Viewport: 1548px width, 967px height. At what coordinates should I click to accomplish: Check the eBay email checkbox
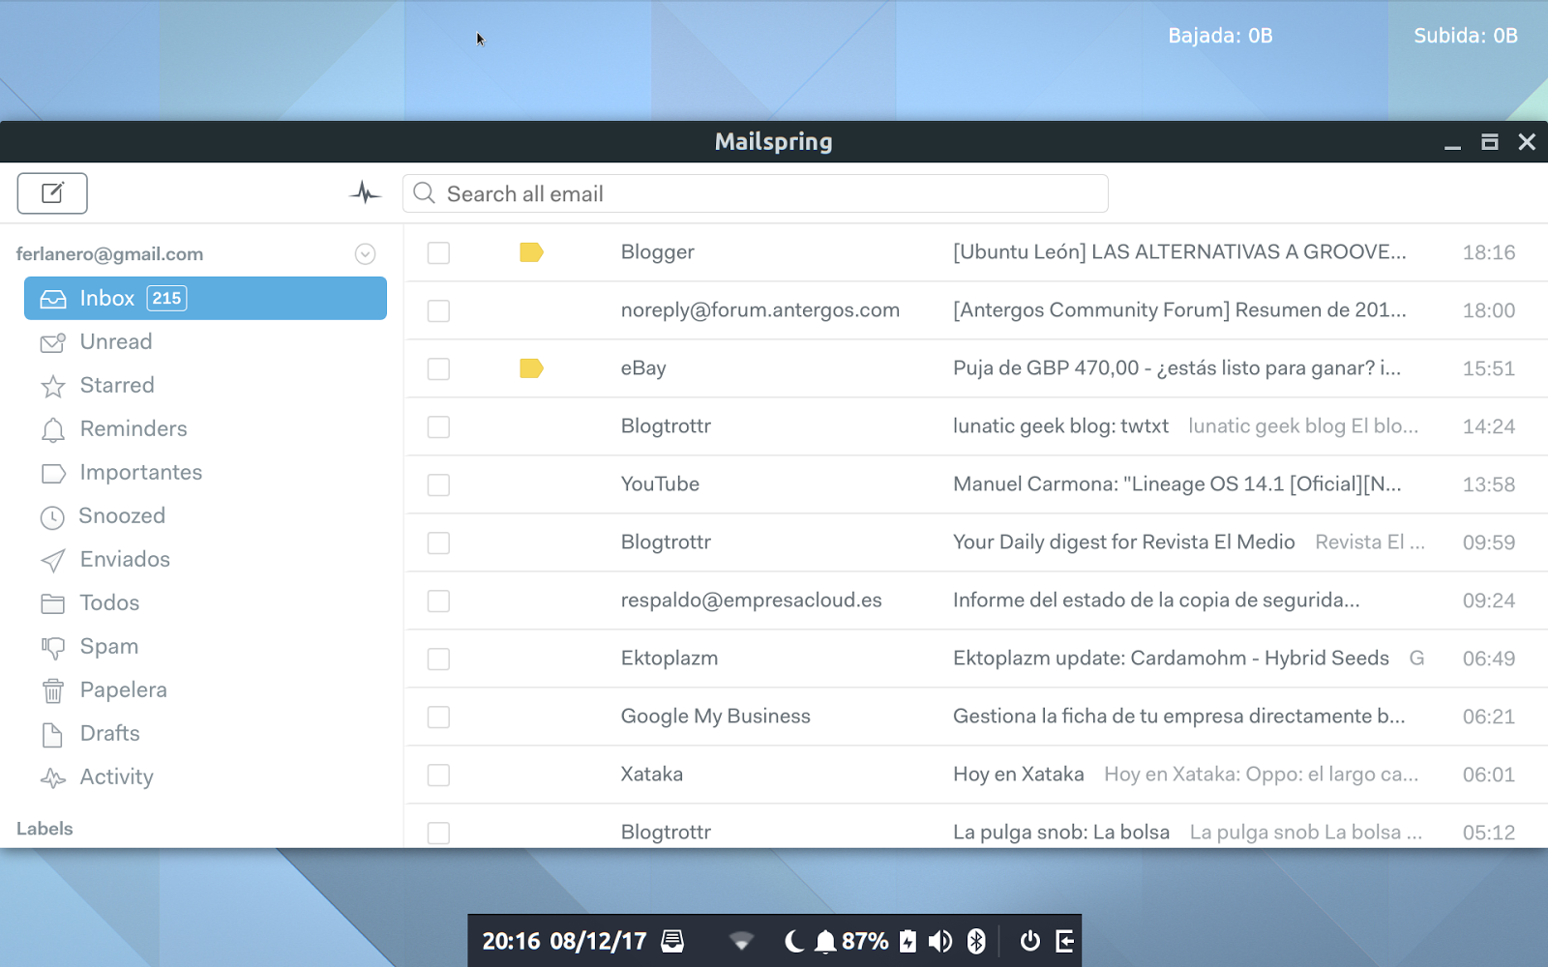click(438, 368)
